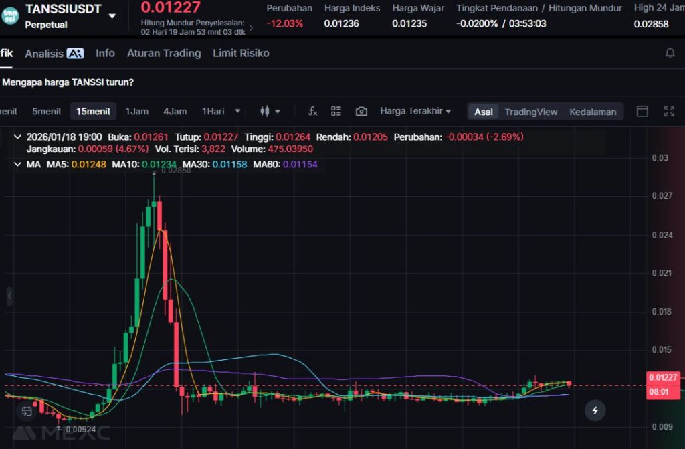Take a chart snapshot with camera icon
The height and width of the screenshot is (449, 685).
361,111
